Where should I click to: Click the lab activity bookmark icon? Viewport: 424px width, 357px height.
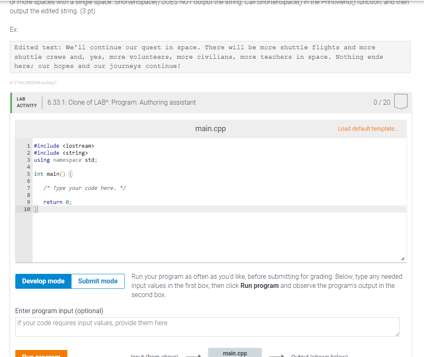(x=400, y=102)
